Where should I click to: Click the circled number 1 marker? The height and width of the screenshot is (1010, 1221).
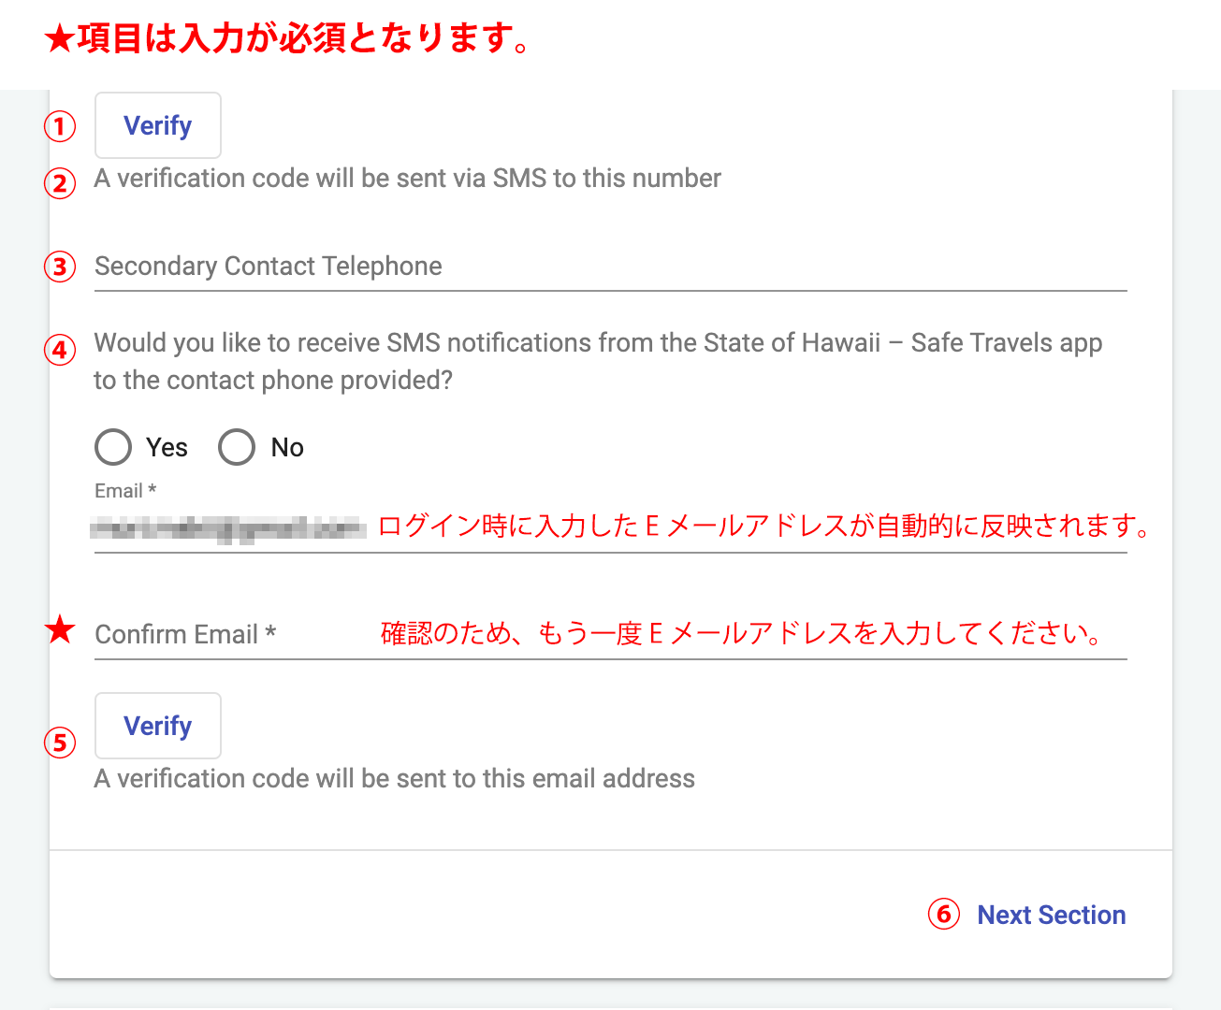60,125
